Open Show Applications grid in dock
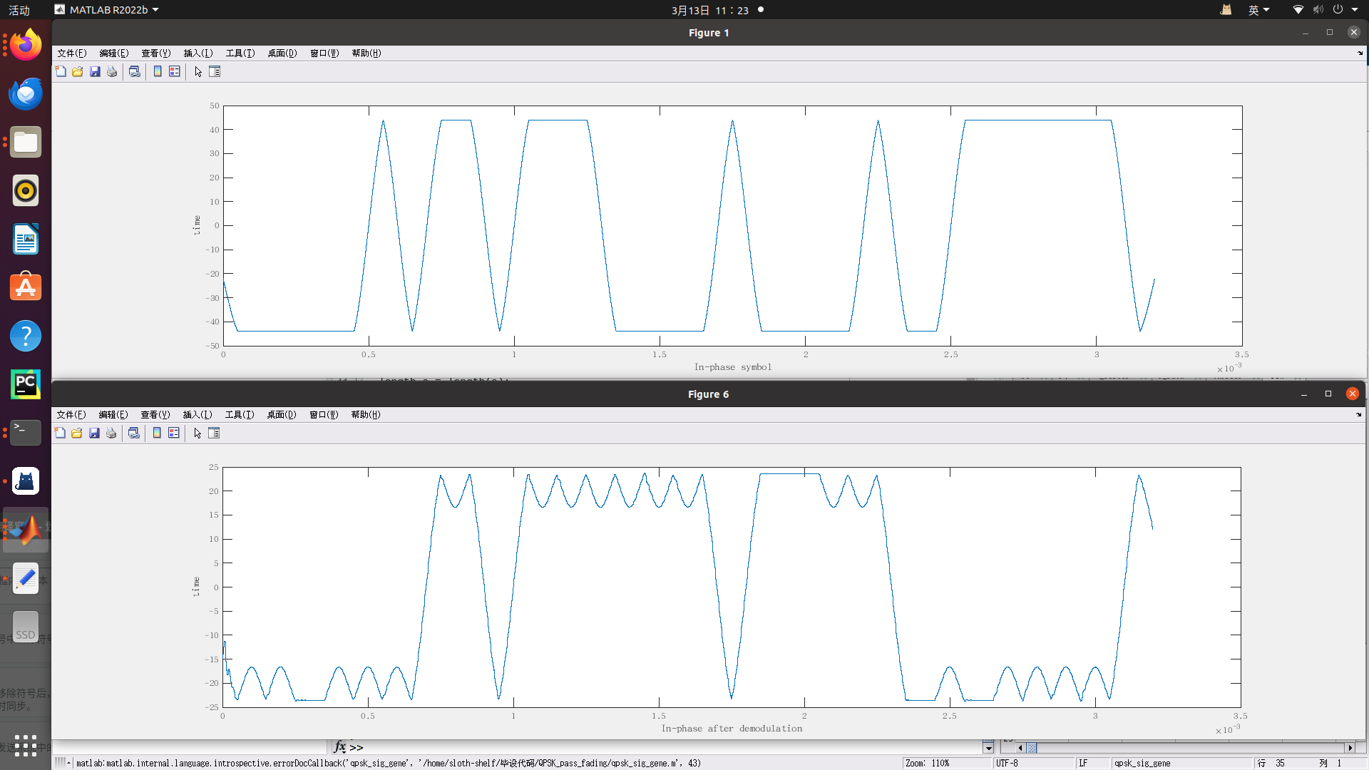This screenshot has width=1369, height=770. [x=26, y=745]
